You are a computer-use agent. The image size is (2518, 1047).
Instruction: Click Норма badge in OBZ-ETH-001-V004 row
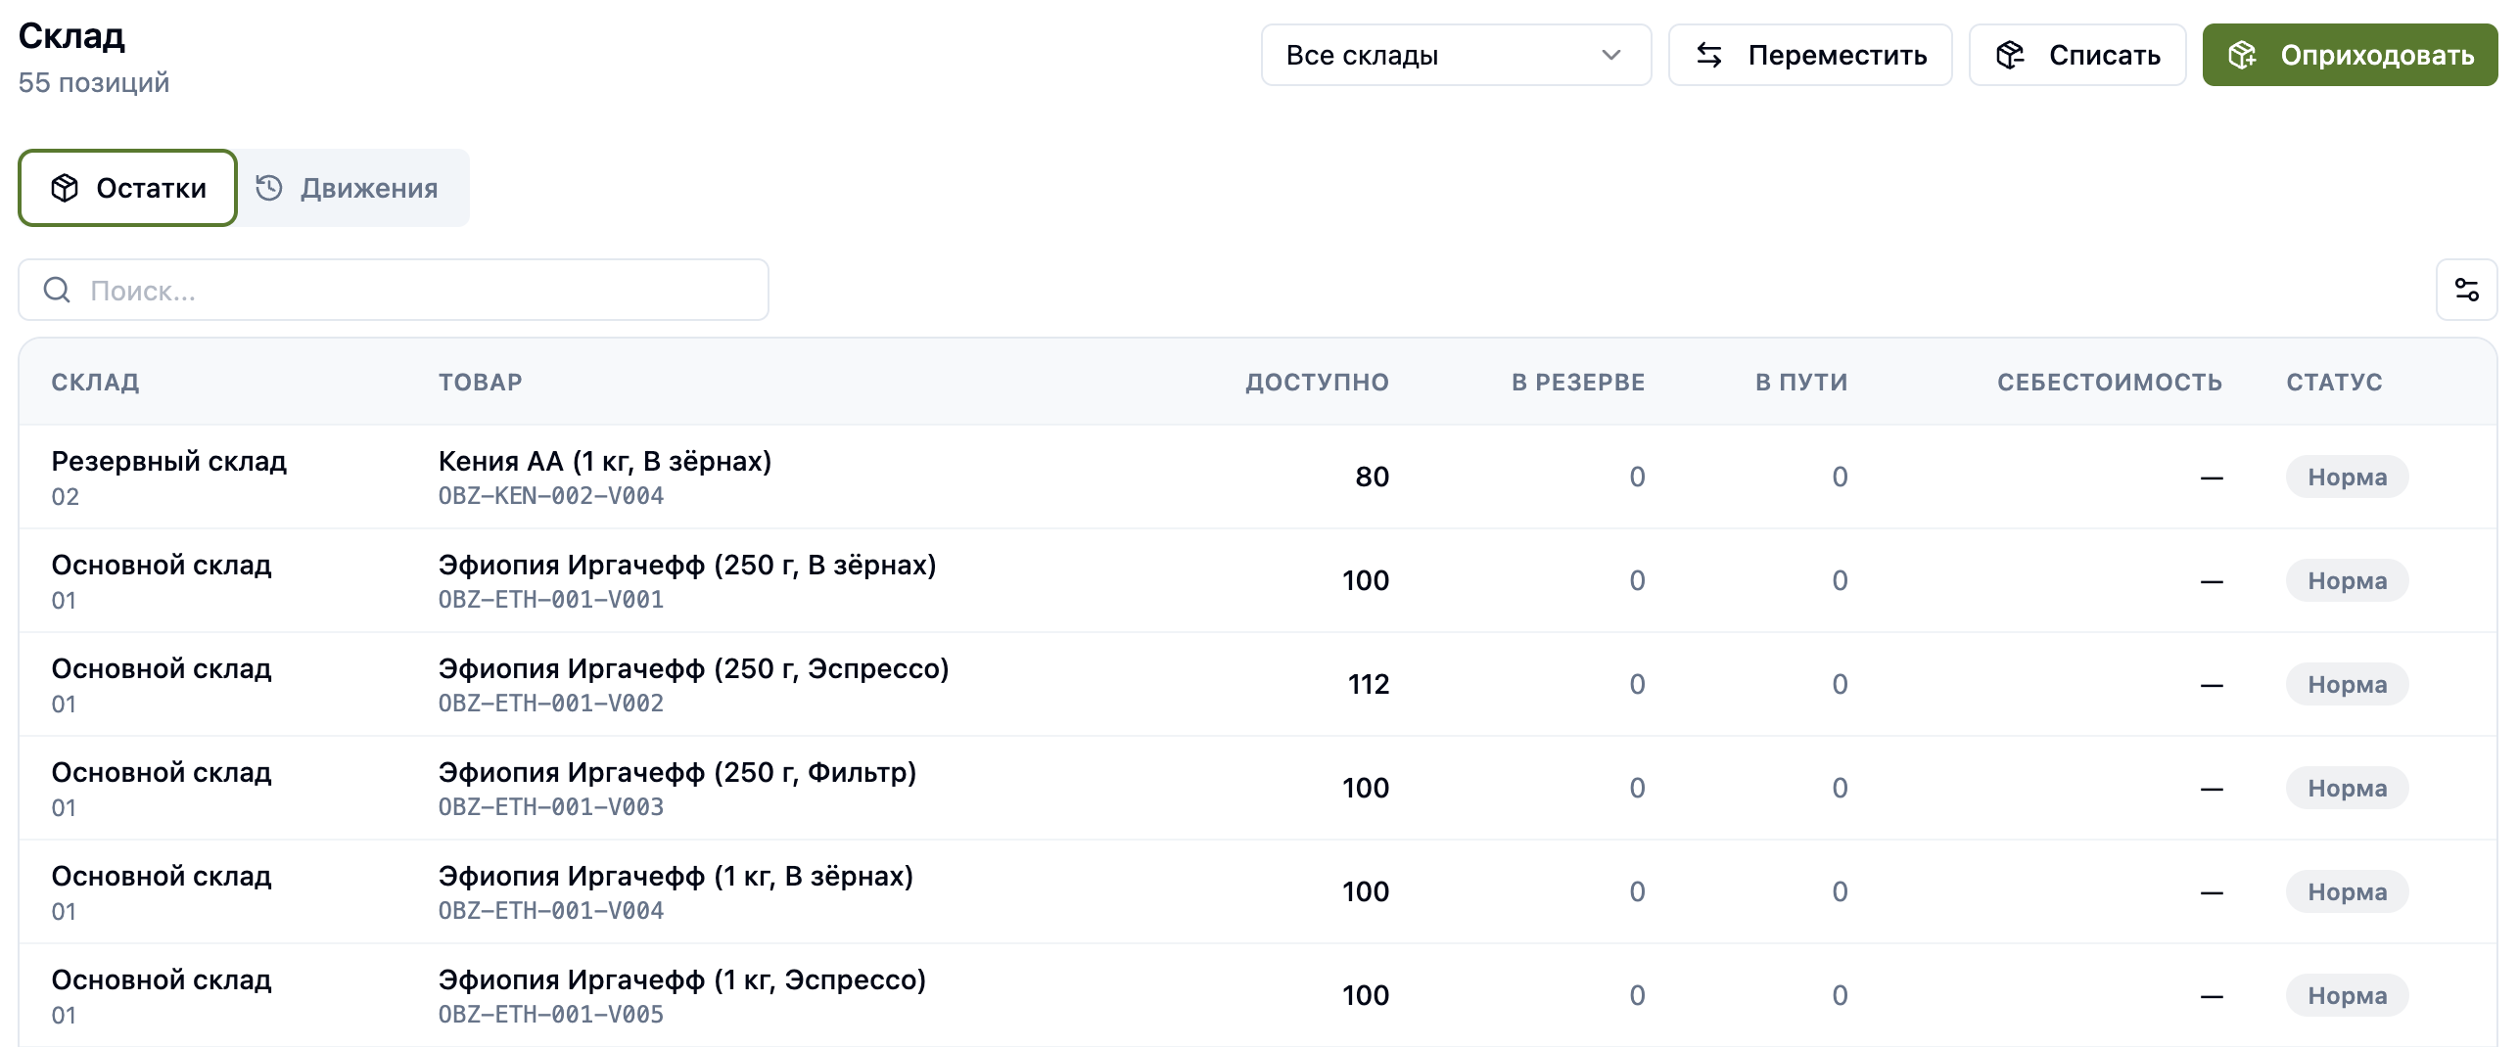tap(2347, 892)
